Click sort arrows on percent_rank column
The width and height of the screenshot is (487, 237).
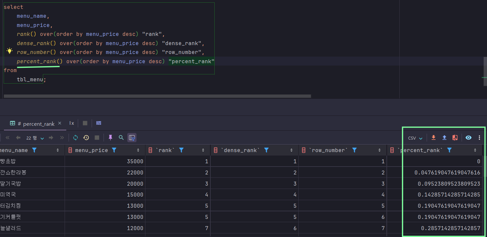coord(475,150)
